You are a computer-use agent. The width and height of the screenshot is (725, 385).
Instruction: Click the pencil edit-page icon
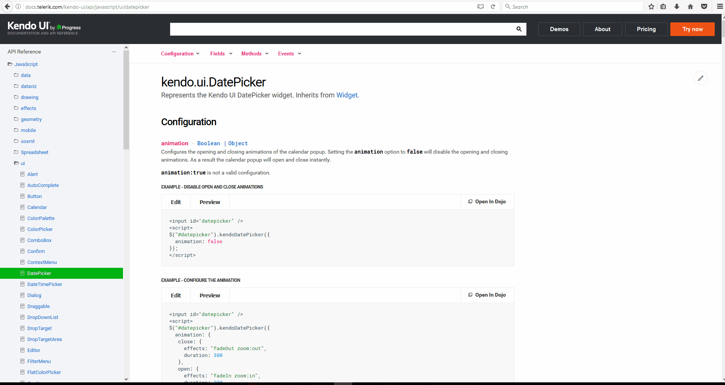[700, 78]
